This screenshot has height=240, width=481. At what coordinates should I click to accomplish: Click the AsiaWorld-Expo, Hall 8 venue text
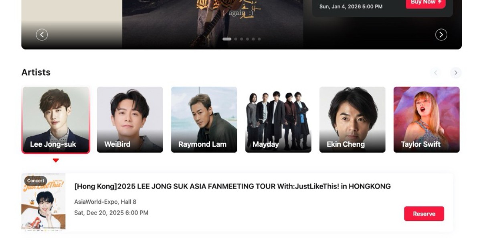point(105,202)
